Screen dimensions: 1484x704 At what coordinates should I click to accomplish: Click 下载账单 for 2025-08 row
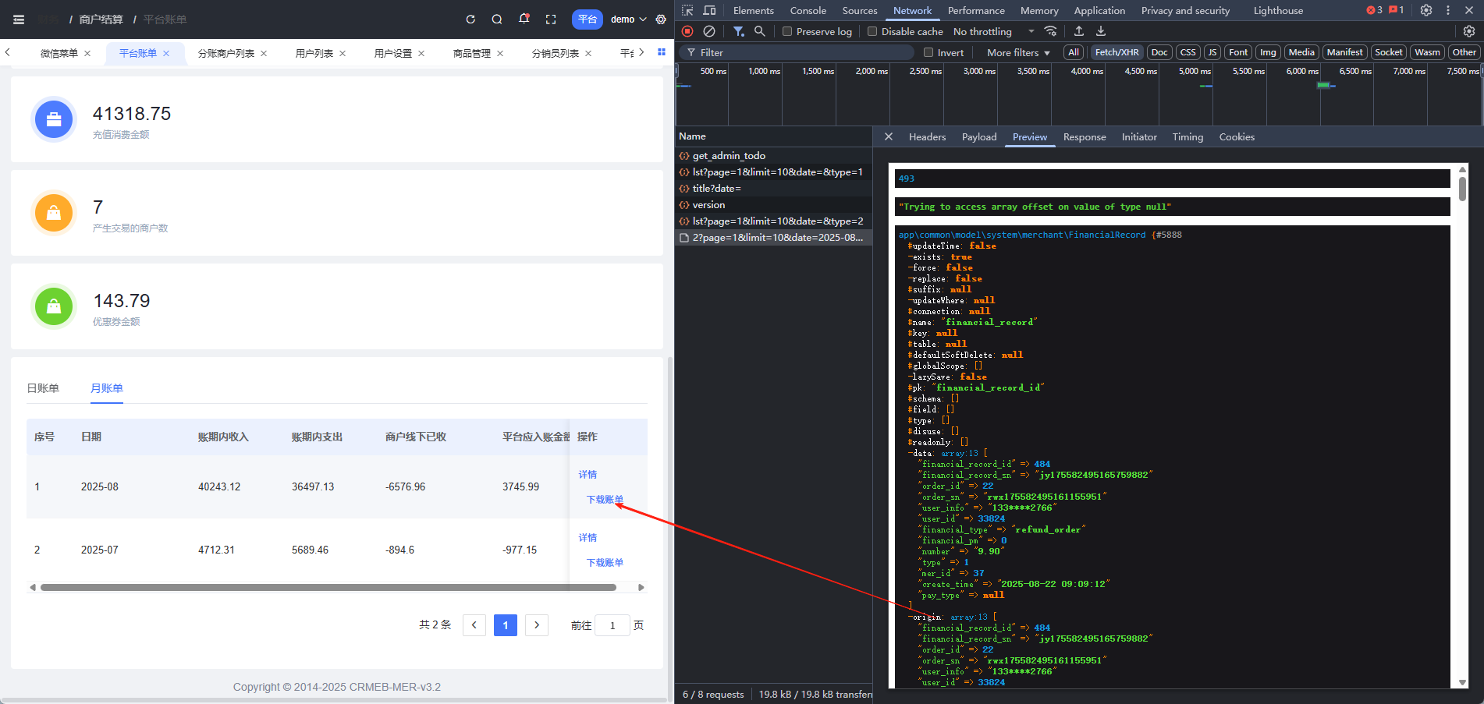coord(605,499)
